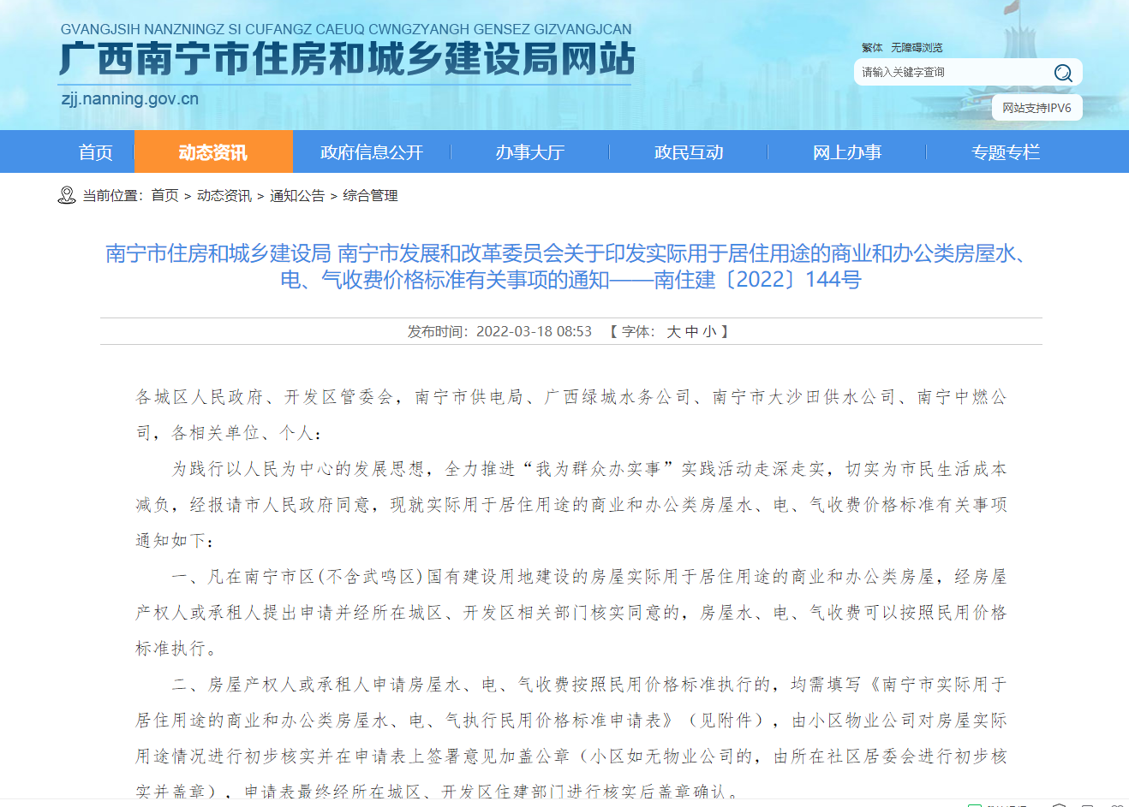Screen dimensions: 1129x807
Task: Click text line starting 一、凡在南宁市区
Action: [x=589, y=577]
